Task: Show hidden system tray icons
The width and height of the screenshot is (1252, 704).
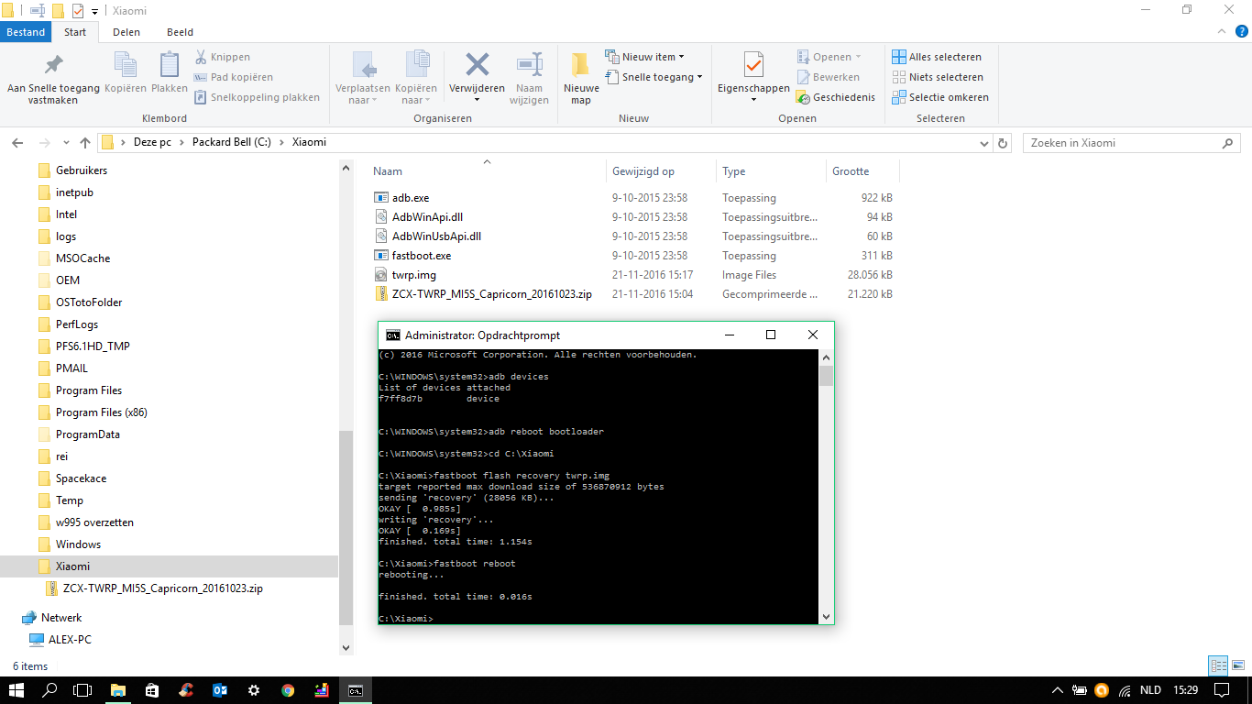Action: [x=1057, y=690]
